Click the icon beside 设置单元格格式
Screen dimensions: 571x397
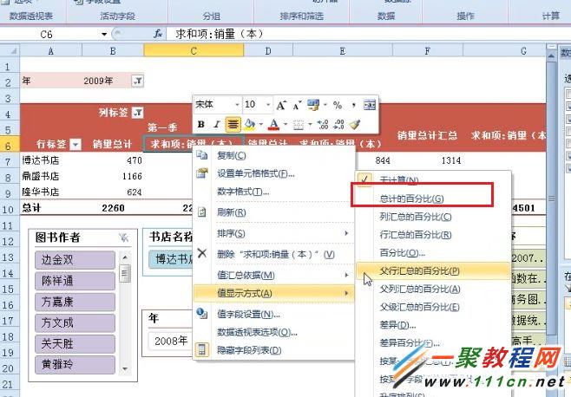point(201,173)
